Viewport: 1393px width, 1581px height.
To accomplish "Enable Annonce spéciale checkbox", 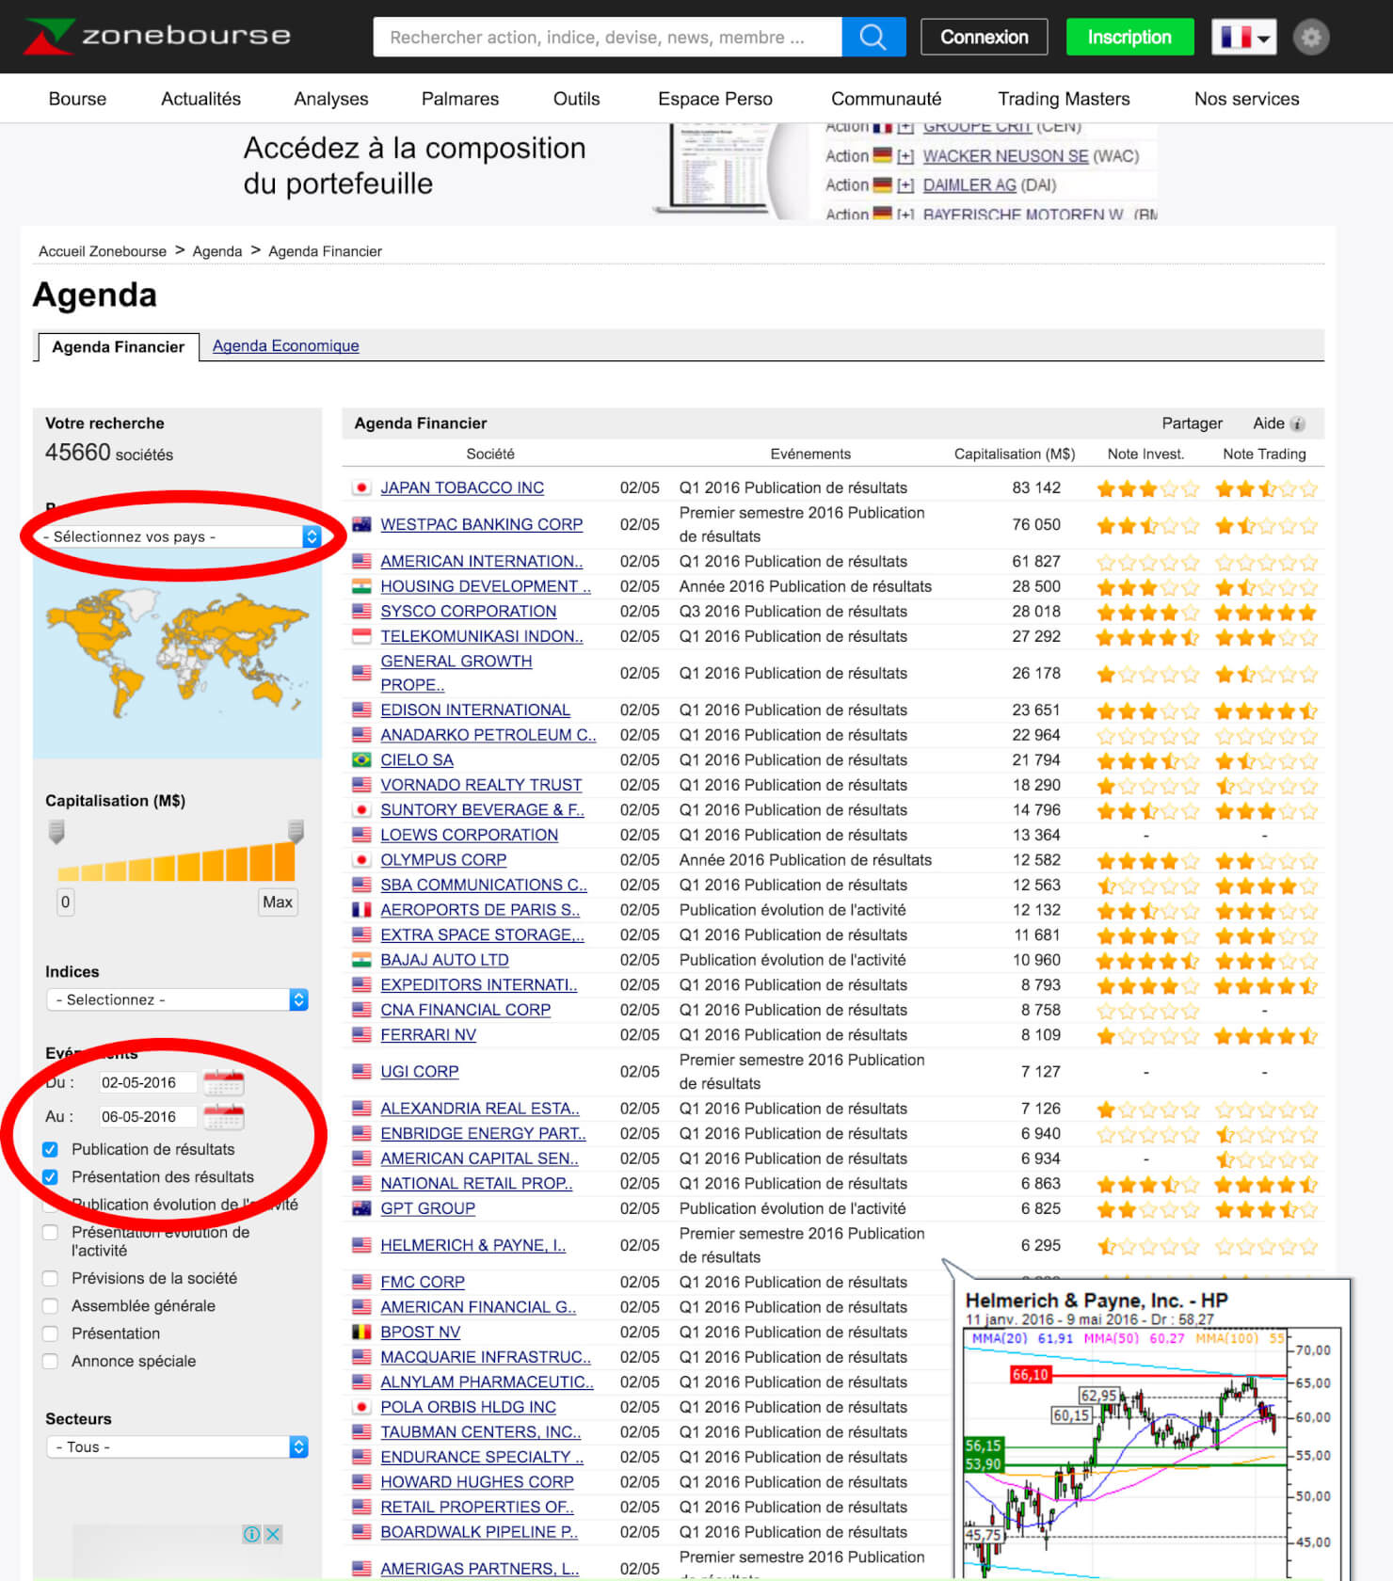I will point(51,1361).
